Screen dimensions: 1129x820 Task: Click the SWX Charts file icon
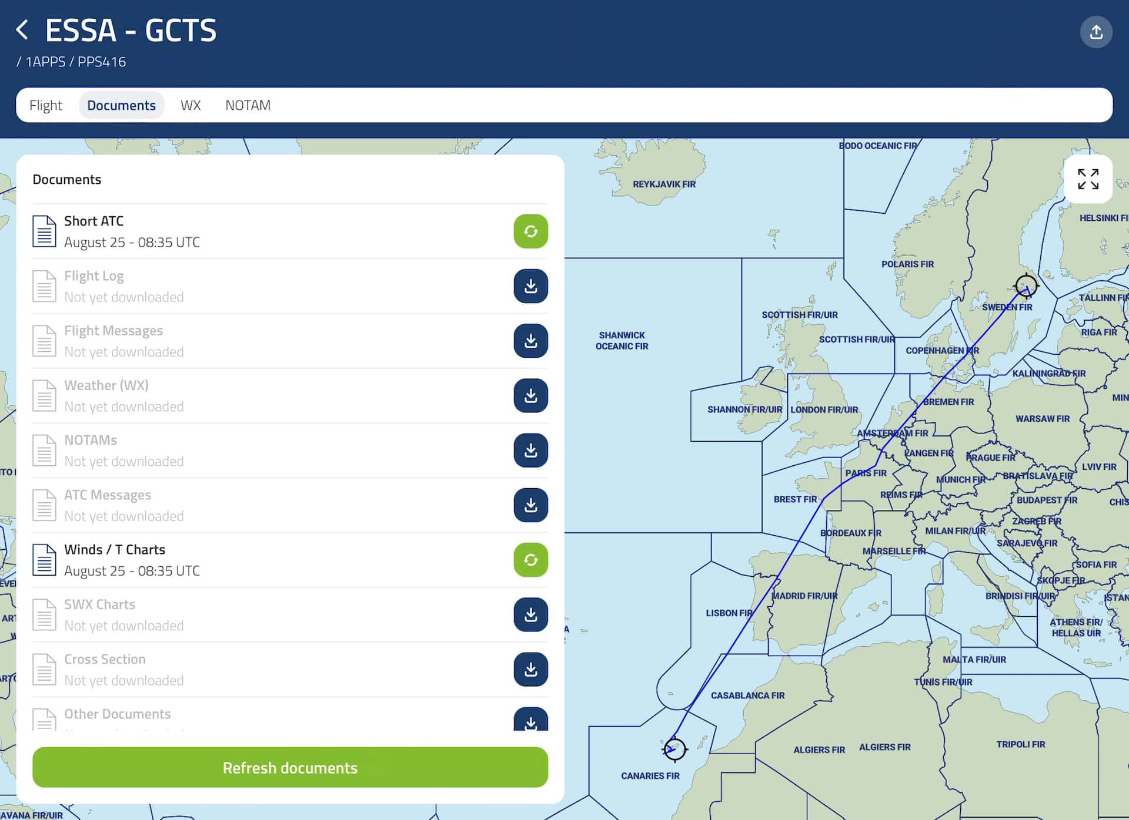44,614
